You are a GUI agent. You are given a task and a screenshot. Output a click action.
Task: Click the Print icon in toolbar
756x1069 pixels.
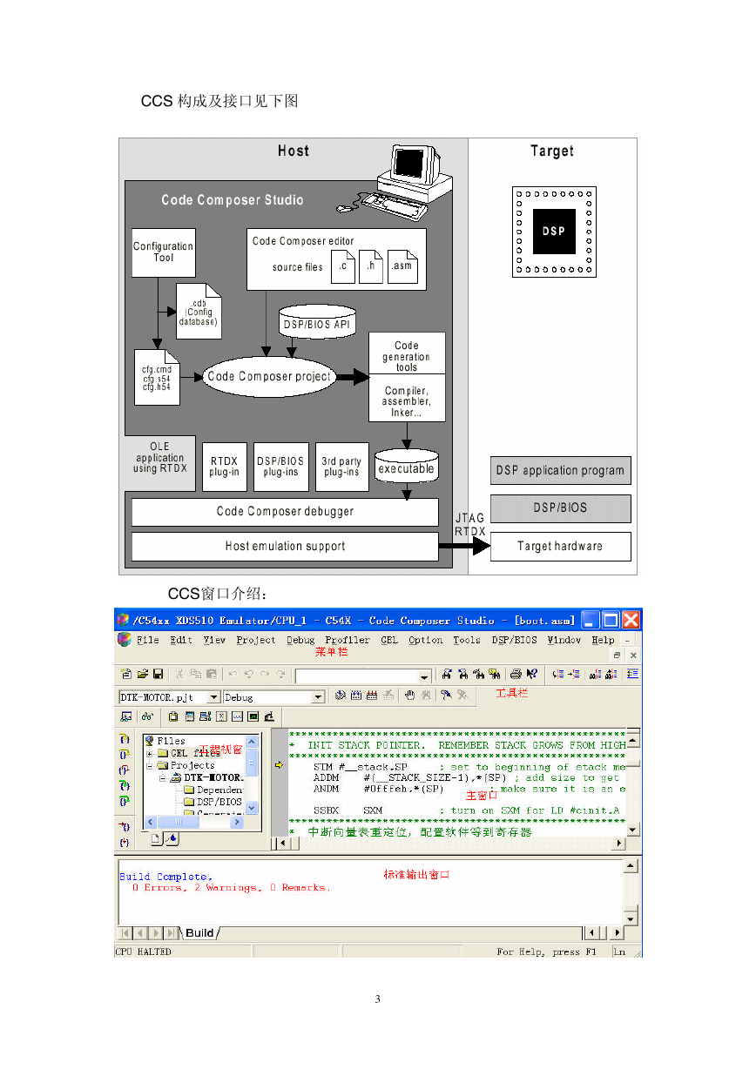tap(516, 675)
